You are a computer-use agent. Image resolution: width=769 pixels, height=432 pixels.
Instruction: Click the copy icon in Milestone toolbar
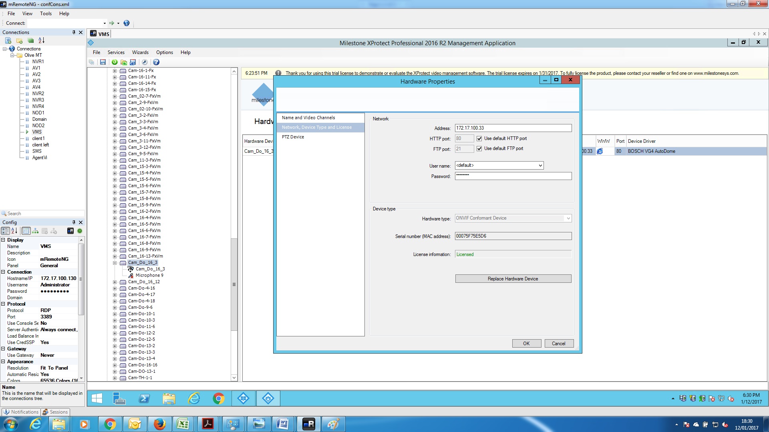(92, 62)
